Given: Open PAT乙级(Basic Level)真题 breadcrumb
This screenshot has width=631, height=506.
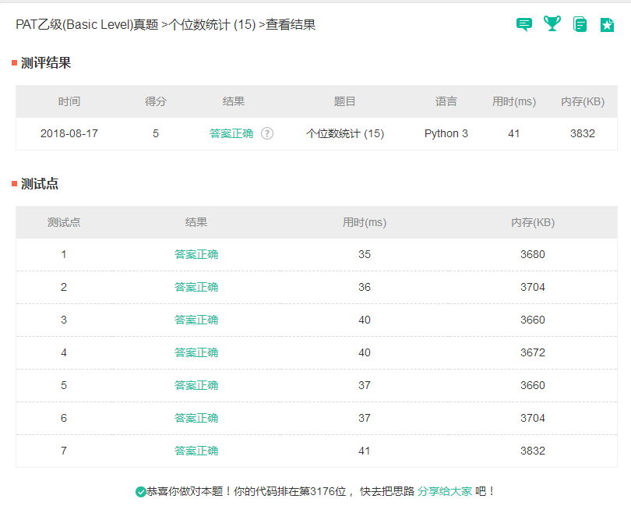Looking at the screenshot, I should (86, 25).
